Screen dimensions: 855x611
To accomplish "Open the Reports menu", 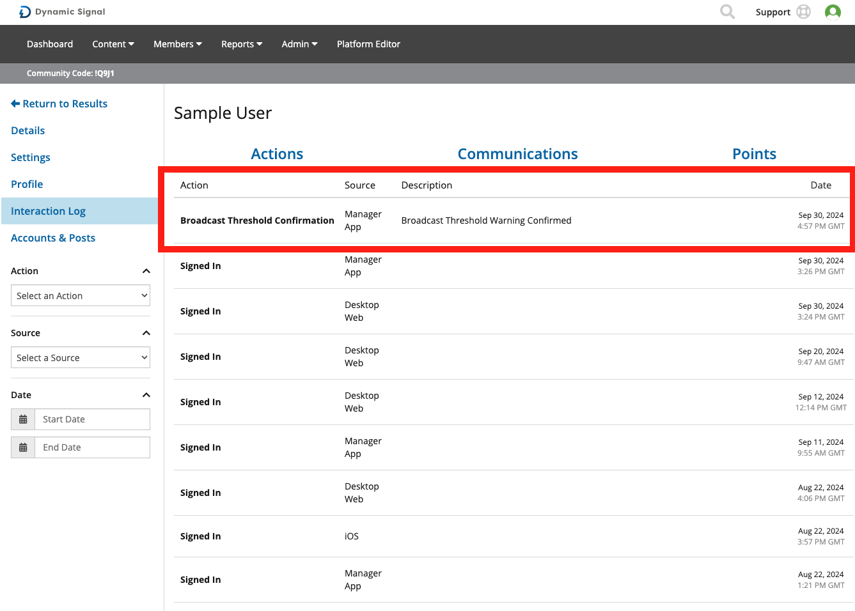I will click(242, 44).
